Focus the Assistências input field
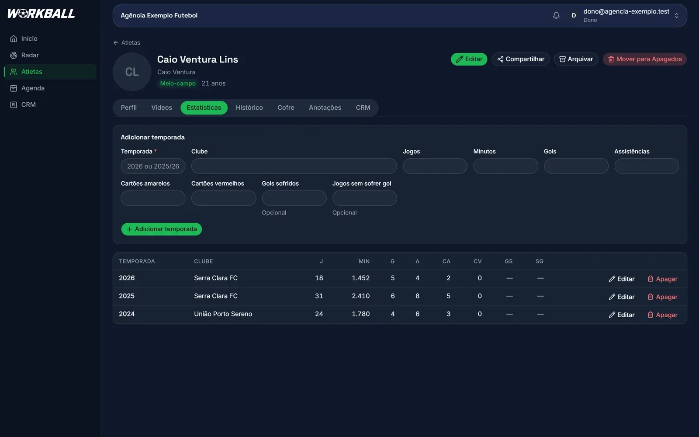This screenshot has width=699, height=437. 647,166
